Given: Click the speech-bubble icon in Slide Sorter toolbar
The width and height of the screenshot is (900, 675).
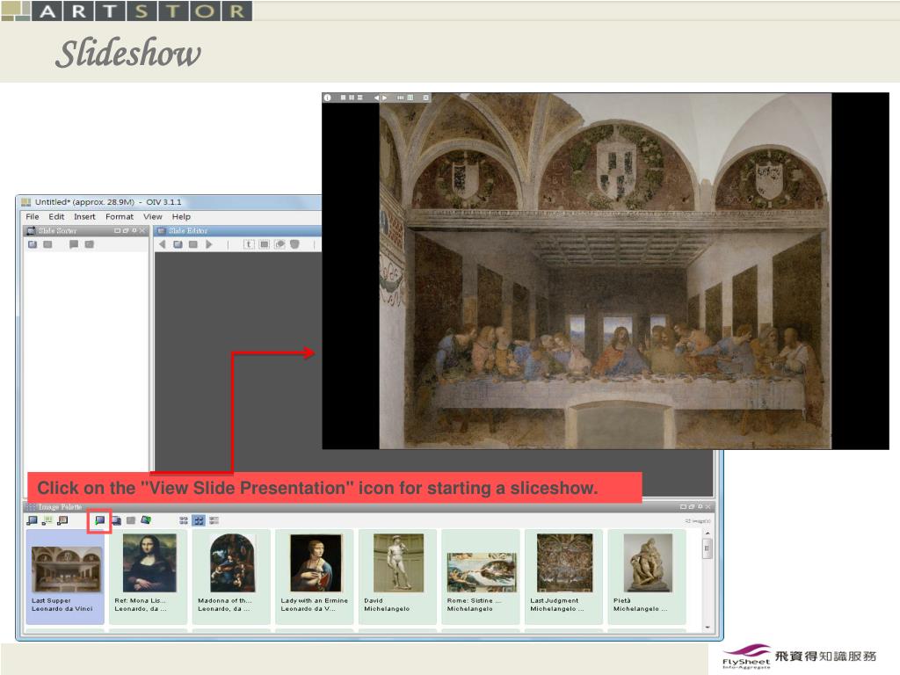Looking at the screenshot, I should (74, 244).
